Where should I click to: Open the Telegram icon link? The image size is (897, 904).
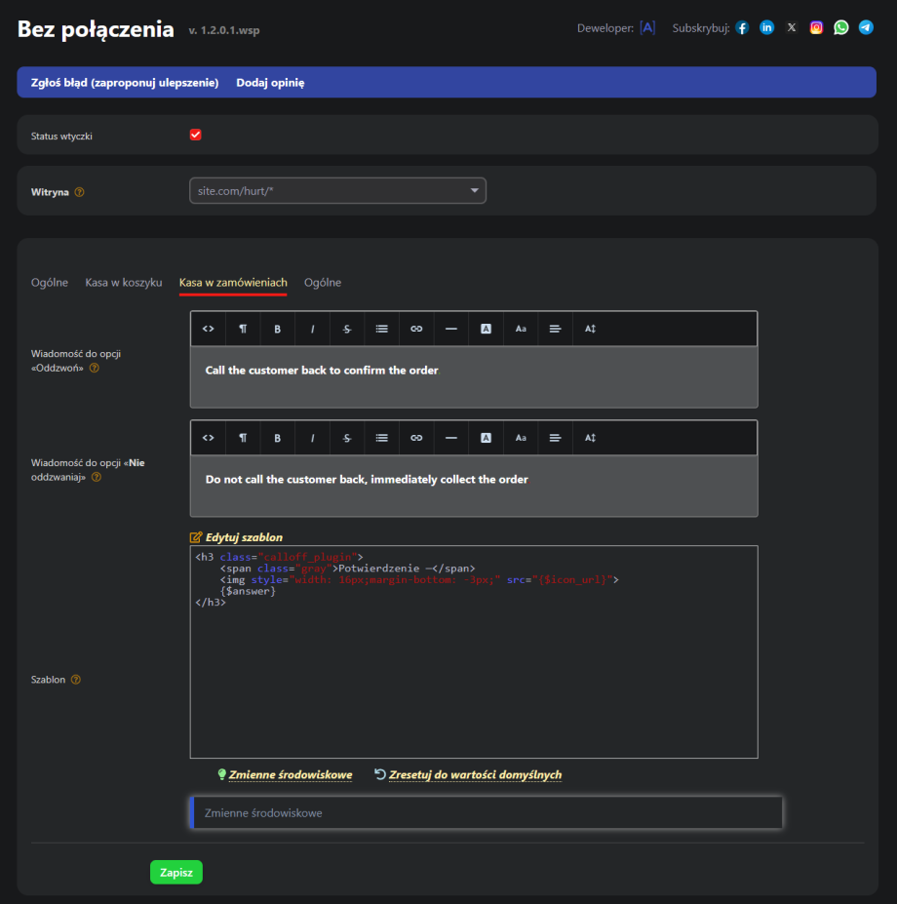click(x=866, y=28)
